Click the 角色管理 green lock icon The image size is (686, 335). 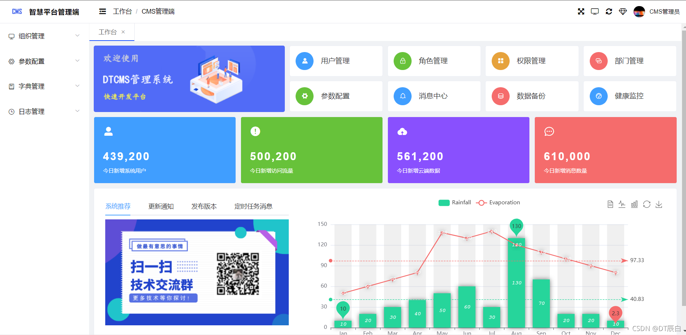[403, 61]
